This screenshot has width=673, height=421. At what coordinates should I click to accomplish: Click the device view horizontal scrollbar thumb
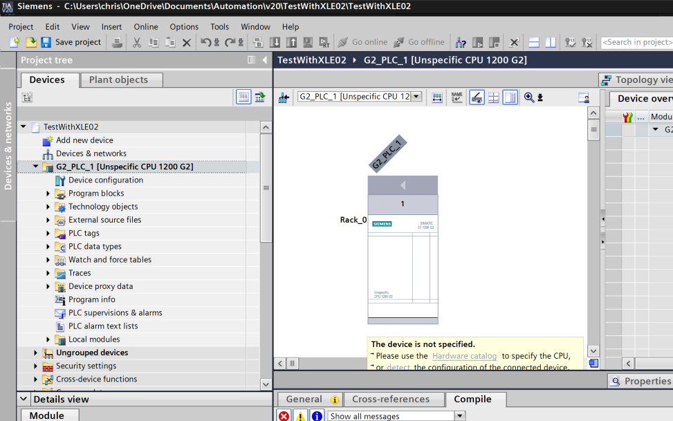293,364
